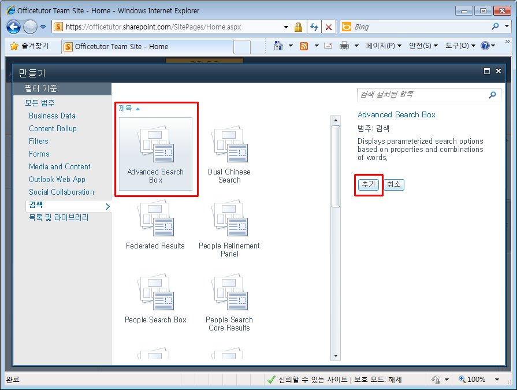Click the browser Forward arrow button

pyautogui.click(x=31, y=27)
